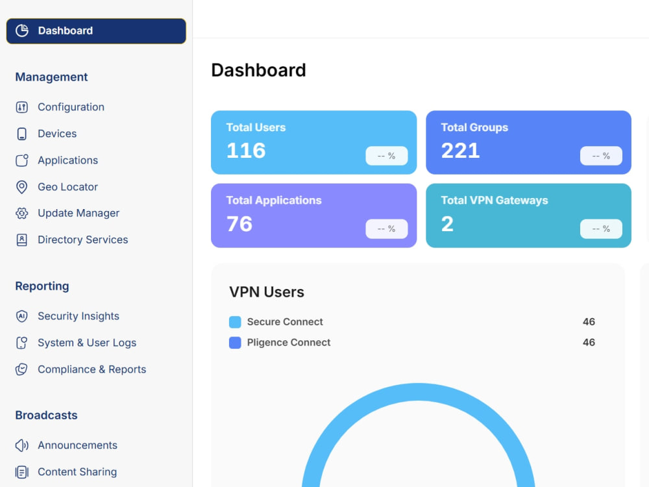Click the Directory Services contact icon

[22, 240]
